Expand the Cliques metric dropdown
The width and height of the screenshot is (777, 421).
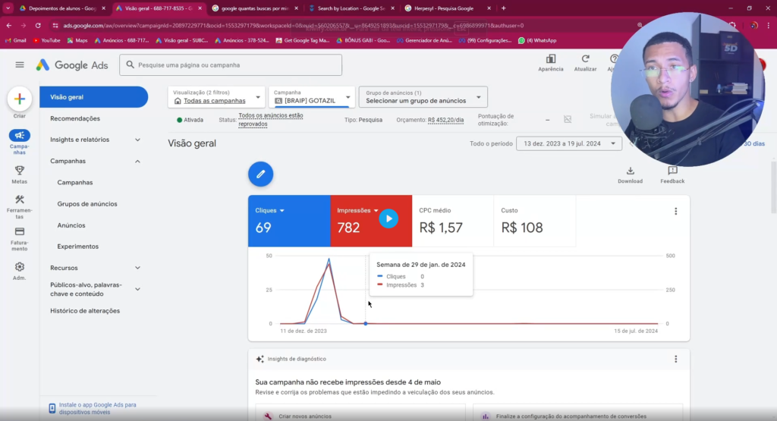(282, 210)
